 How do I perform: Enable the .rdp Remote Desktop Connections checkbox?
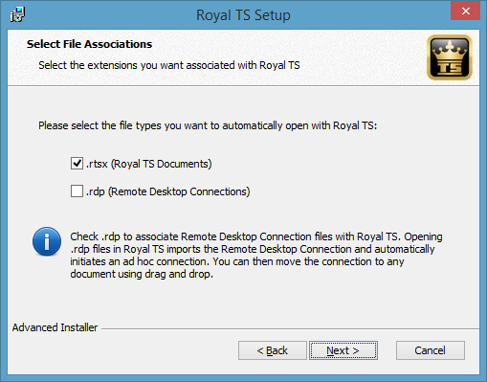[77, 191]
